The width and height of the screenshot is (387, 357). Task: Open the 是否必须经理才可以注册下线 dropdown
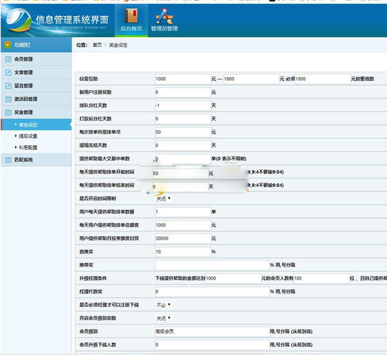point(163,305)
